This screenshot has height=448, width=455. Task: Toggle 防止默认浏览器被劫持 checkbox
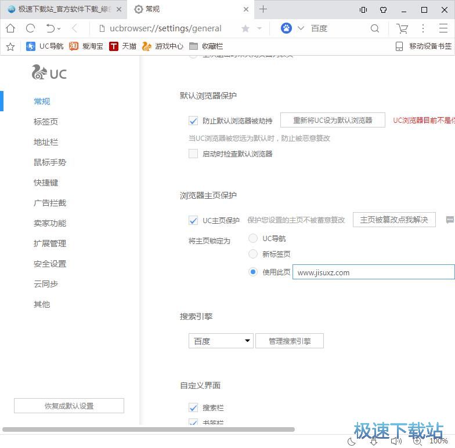click(193, 121)
